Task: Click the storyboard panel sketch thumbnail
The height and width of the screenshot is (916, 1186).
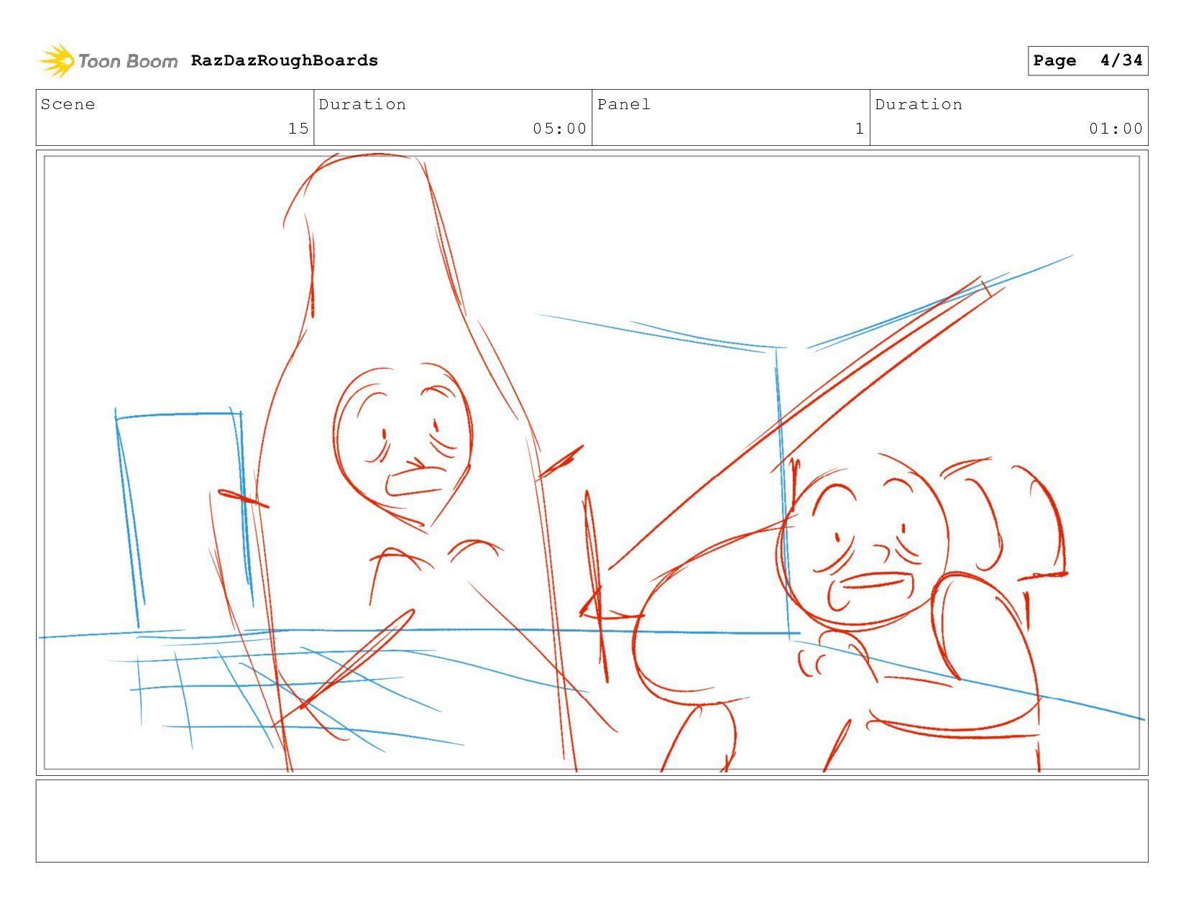Action: click(x=592, y=463)
